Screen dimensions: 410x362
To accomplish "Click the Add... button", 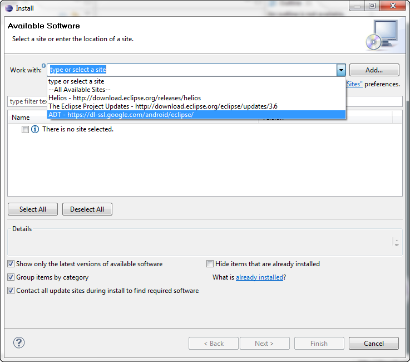I will pos(374,70).
